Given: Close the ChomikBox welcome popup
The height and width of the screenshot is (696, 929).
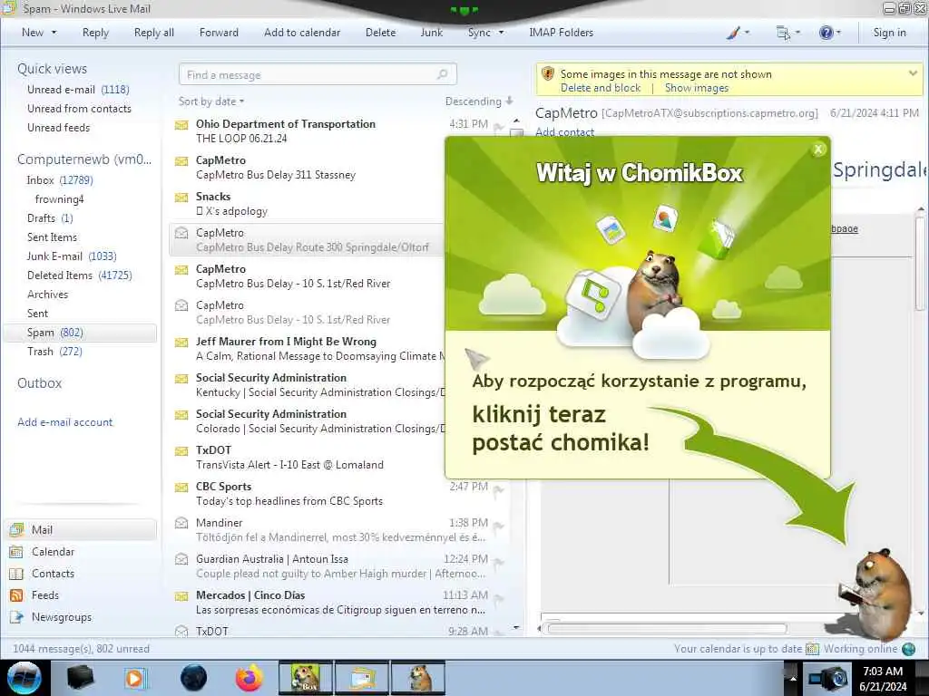Looking at the screenshot, I should pos(818,150).
